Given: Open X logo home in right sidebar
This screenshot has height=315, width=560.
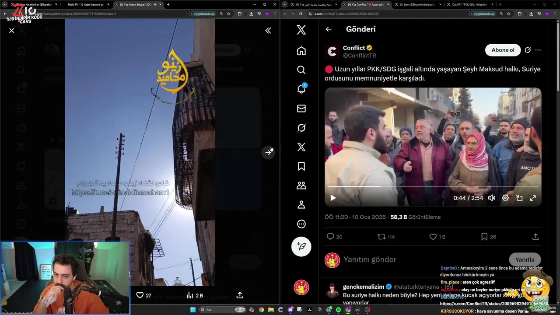Looking at the screenshot, I should click(x=301, y=30).
